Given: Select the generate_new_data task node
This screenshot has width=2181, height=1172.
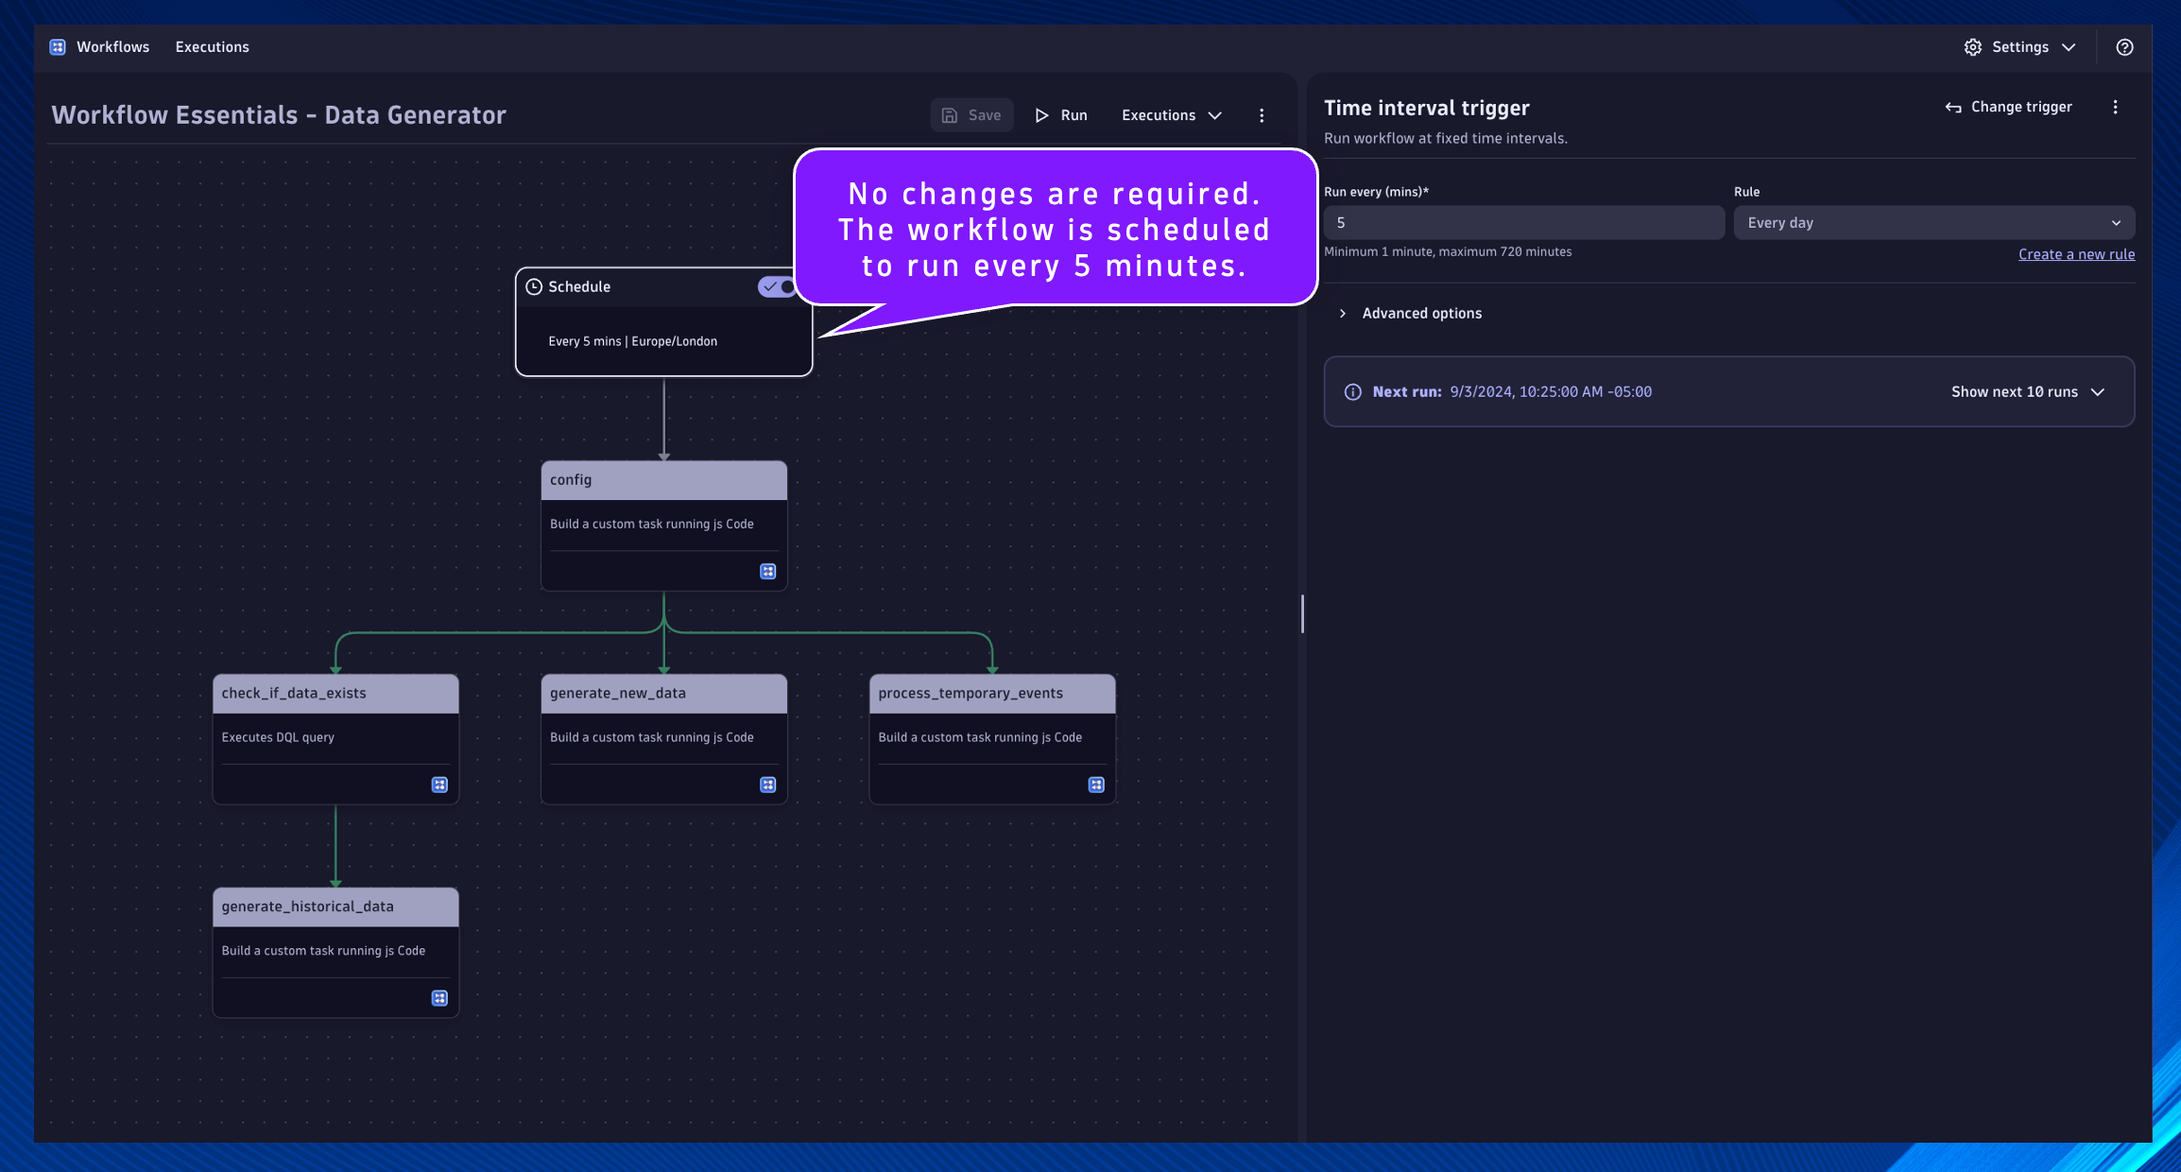Looking at the screenshot, I should coord(663,739).
